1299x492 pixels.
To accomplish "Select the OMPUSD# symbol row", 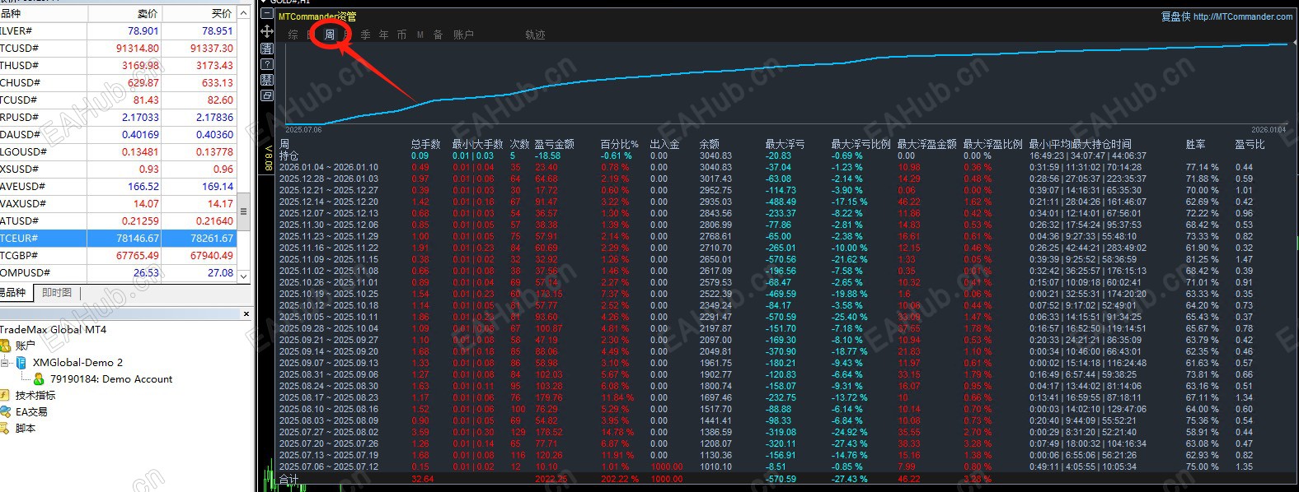I will click(x=118, y=273).
